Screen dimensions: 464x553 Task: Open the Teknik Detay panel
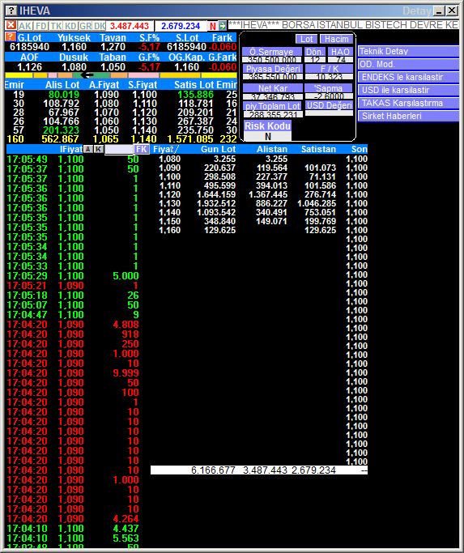pos(408,52)
